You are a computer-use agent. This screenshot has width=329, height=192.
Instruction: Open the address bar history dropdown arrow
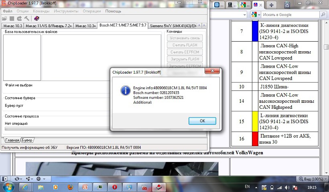pos(244,15)
